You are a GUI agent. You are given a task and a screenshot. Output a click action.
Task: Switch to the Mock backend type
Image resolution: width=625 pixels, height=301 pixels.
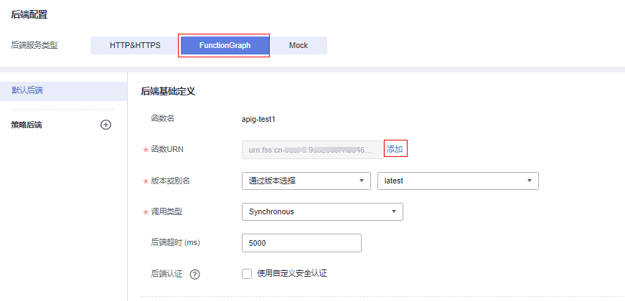click(299, 45)
